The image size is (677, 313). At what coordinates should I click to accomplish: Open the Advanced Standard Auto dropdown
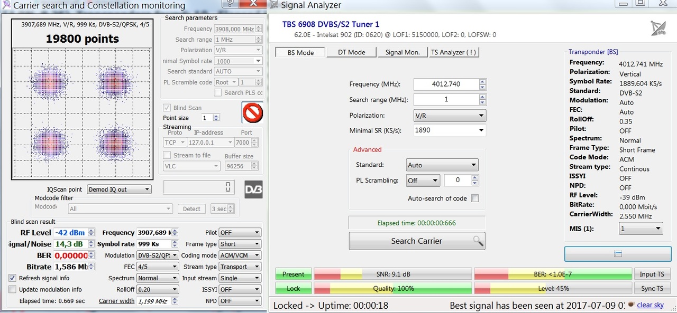click(x=442, y=165)
